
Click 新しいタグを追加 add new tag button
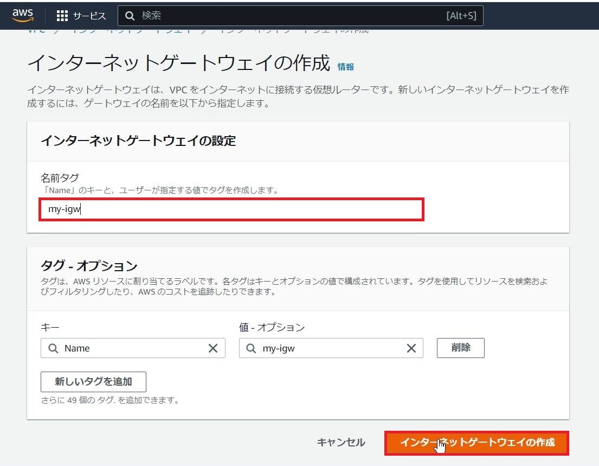[x=93, y=381]
